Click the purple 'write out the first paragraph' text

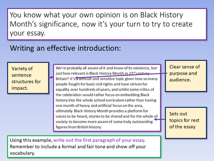[x=99, y=140]
